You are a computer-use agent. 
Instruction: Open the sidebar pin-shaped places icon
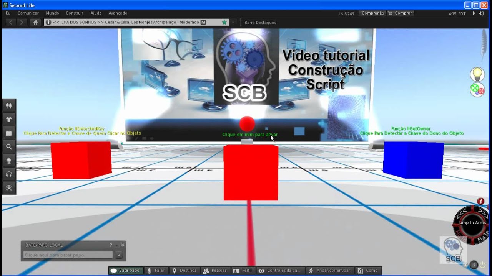pos(9,160)
